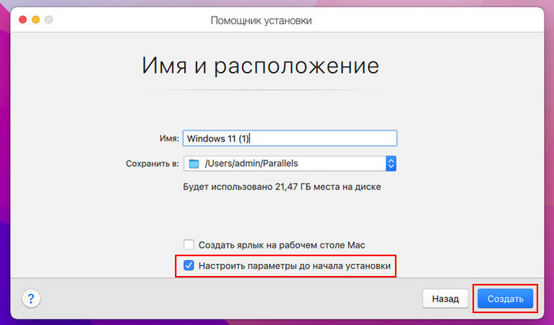
Task: Click the Создать ярлык на рабочем столе Mac label text
Action: pyautogui.click(x=283, y=245)
